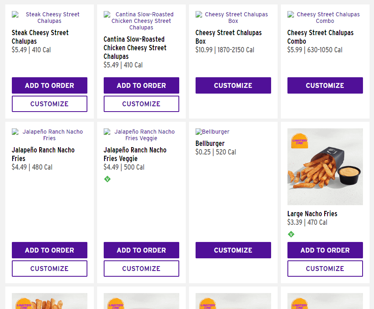Open the Bellburger product title
The width and height of the screenshot is (374, 309).
click(x=210, y=143)
